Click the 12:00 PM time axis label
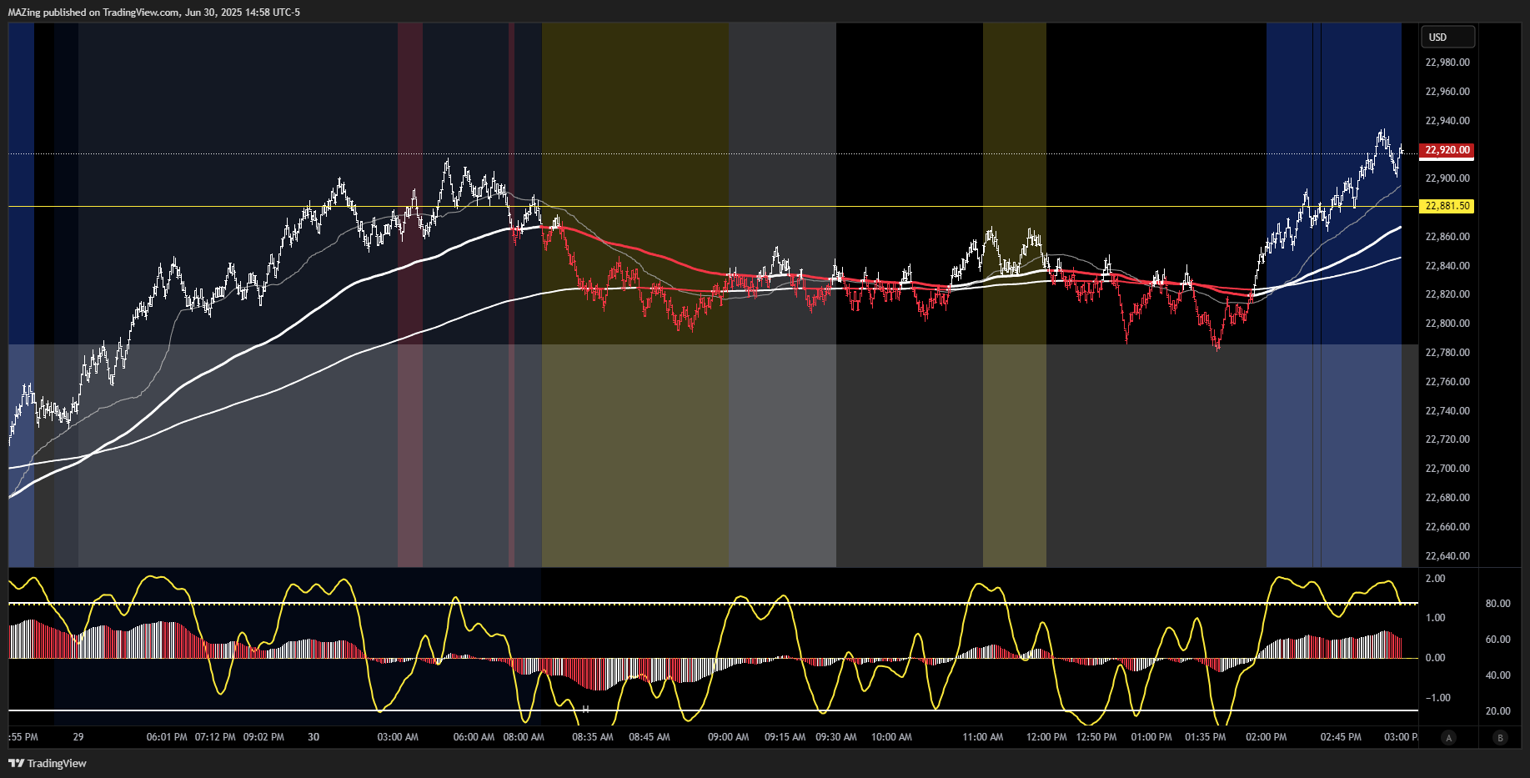Screen dimensions: 1530x778 pyautogui.click(x=1046, y=737)
